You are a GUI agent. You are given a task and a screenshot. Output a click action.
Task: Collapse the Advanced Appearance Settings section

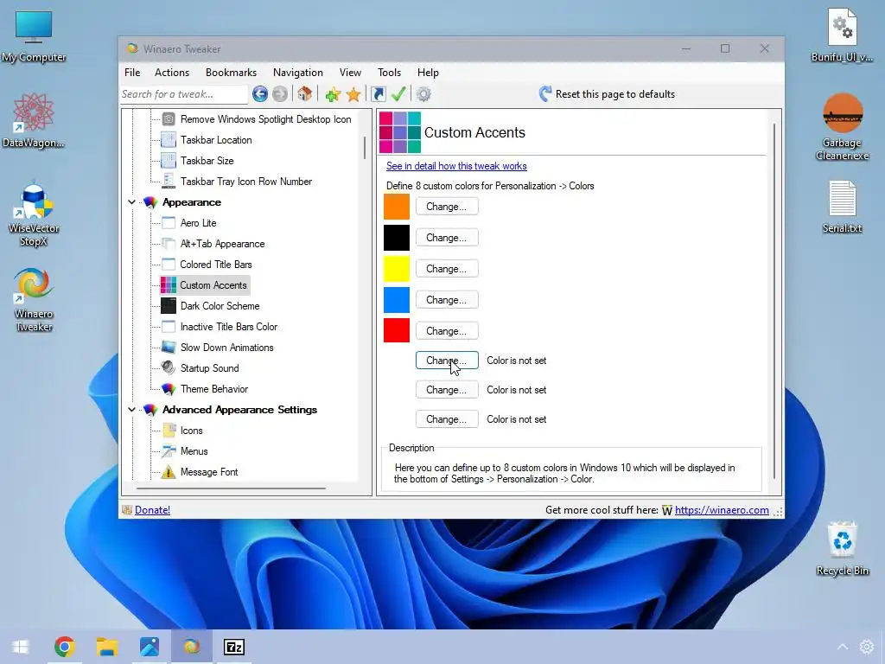131,409
